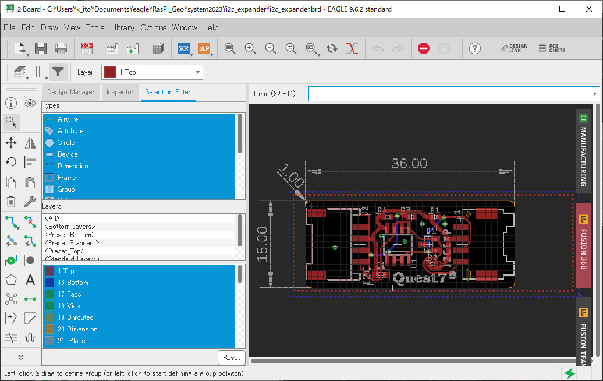Select the <Preset_Top> layer preset
This screenshot has width=603, height=381.
[x=139, y=251]
